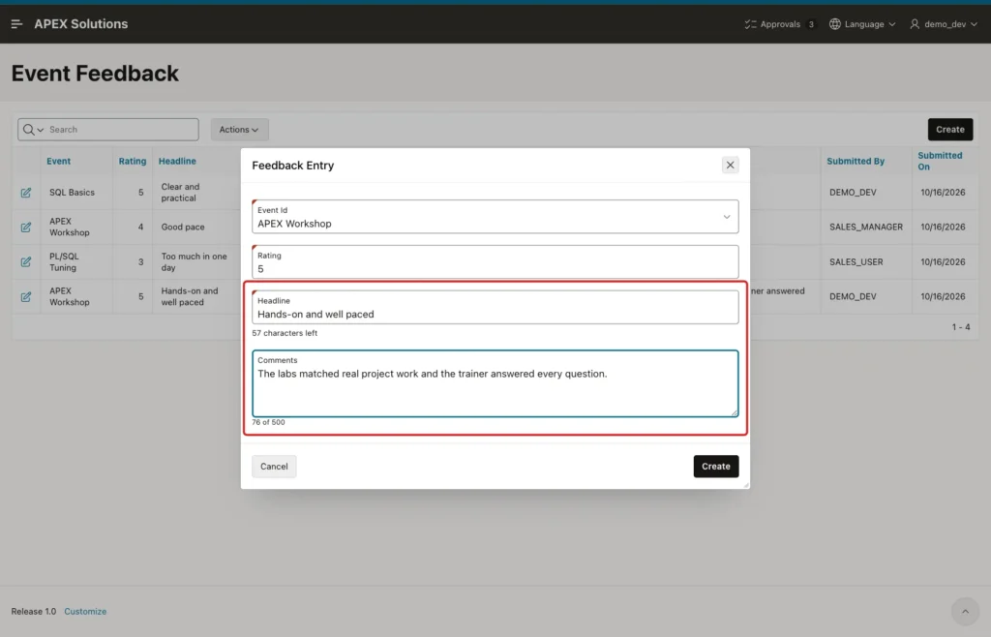This screenshot has width=991, height=637.
Task: Click the Comments text area resize handle
Action: [734, 412]
